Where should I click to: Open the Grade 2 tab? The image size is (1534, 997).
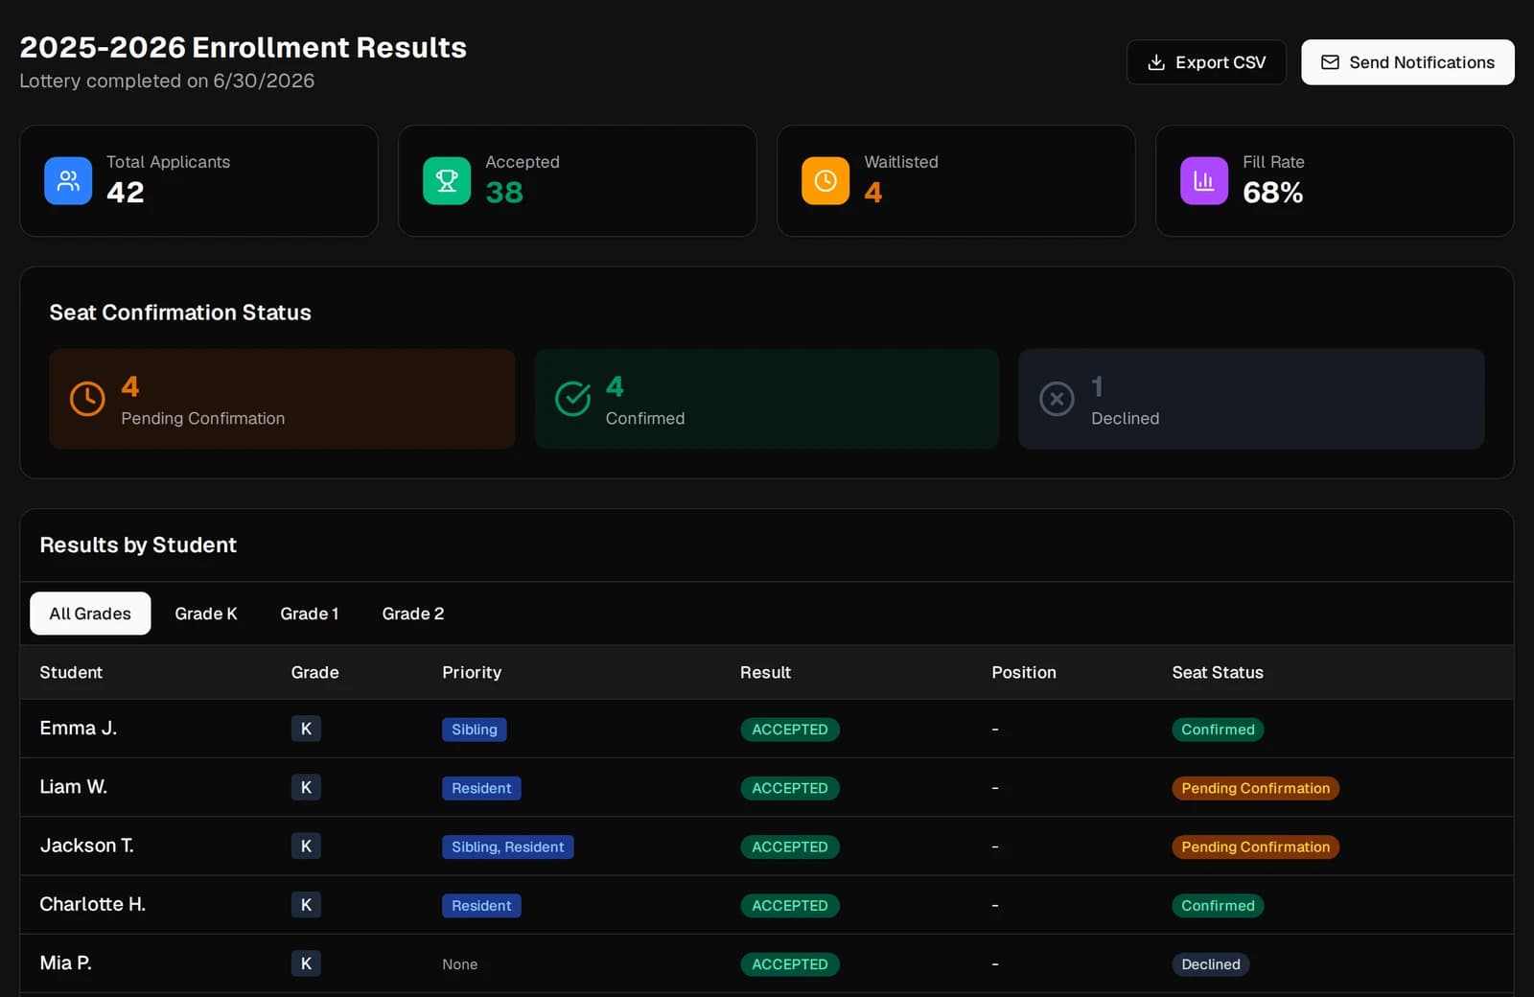413,614
